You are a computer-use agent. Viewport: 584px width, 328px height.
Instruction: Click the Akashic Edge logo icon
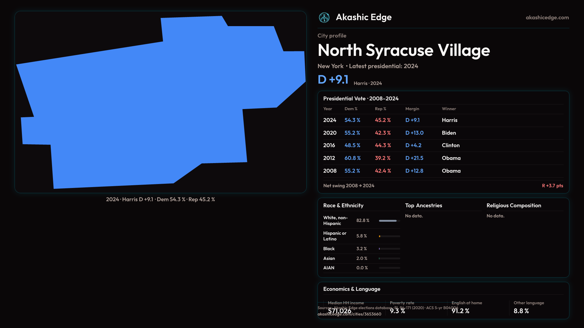(x=324, y=18)
